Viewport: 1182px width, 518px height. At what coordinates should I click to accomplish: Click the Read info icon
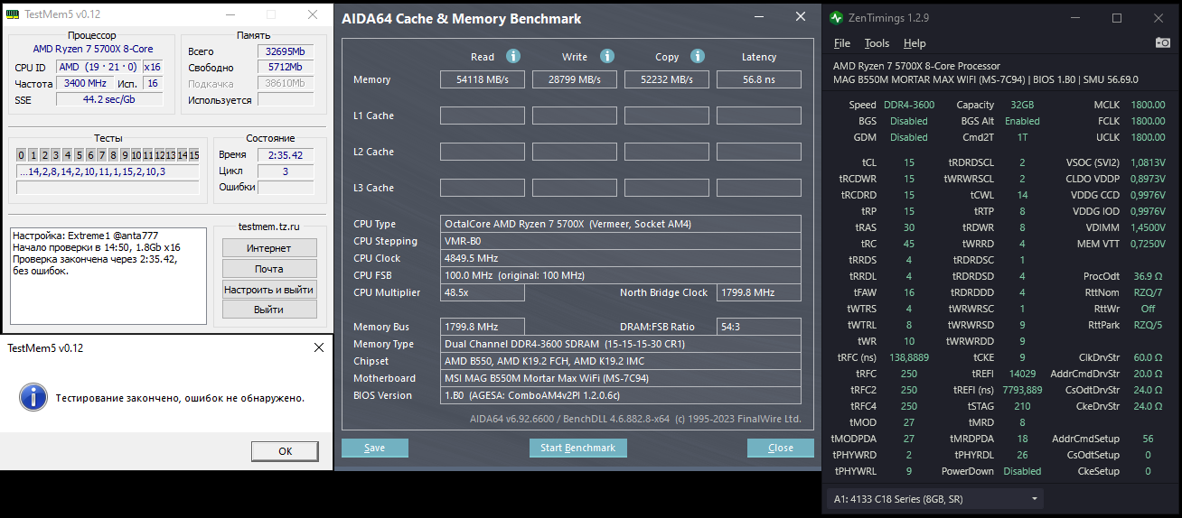pos(512,56)
